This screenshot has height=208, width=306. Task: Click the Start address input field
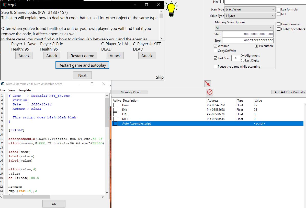pos(248,34)
